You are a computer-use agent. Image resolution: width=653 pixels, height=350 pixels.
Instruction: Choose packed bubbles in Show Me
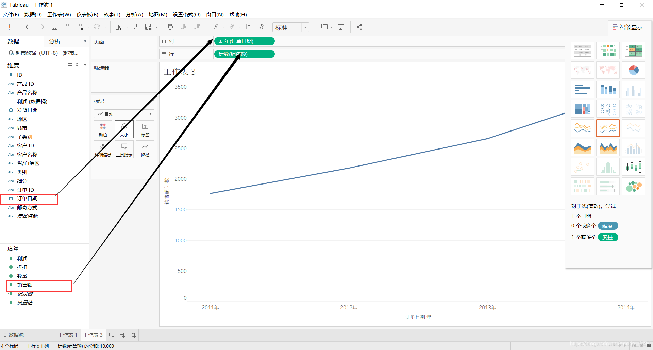(x=633, y=186)
